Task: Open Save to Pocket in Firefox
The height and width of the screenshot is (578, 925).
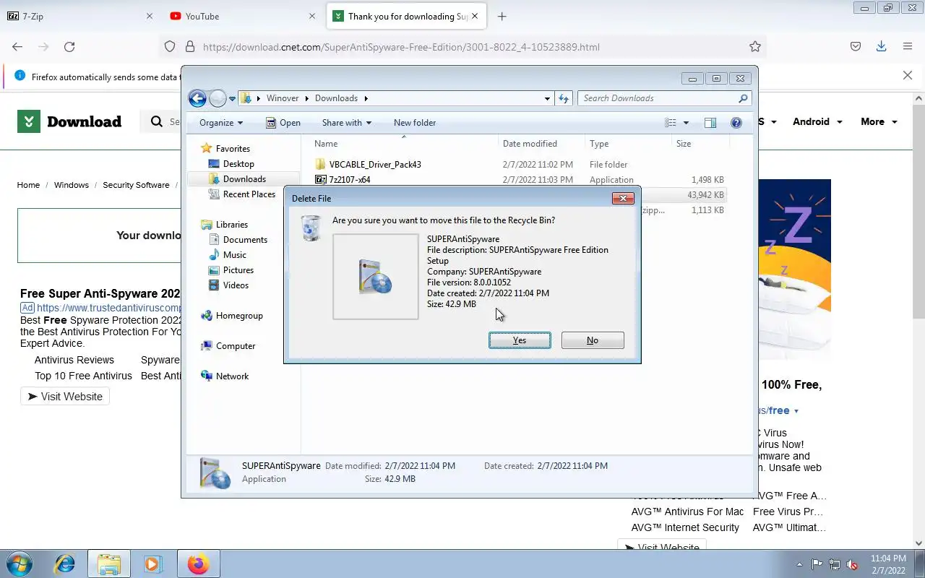Action: [x=856, y=47]
